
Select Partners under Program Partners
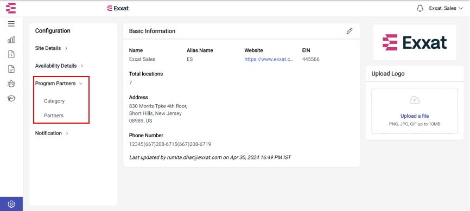[x=54, y=116]
